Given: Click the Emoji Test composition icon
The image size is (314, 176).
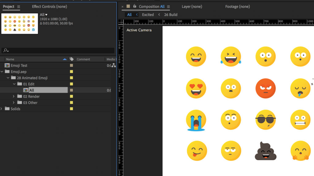Looking at the screenshot, I should [7, 65].
